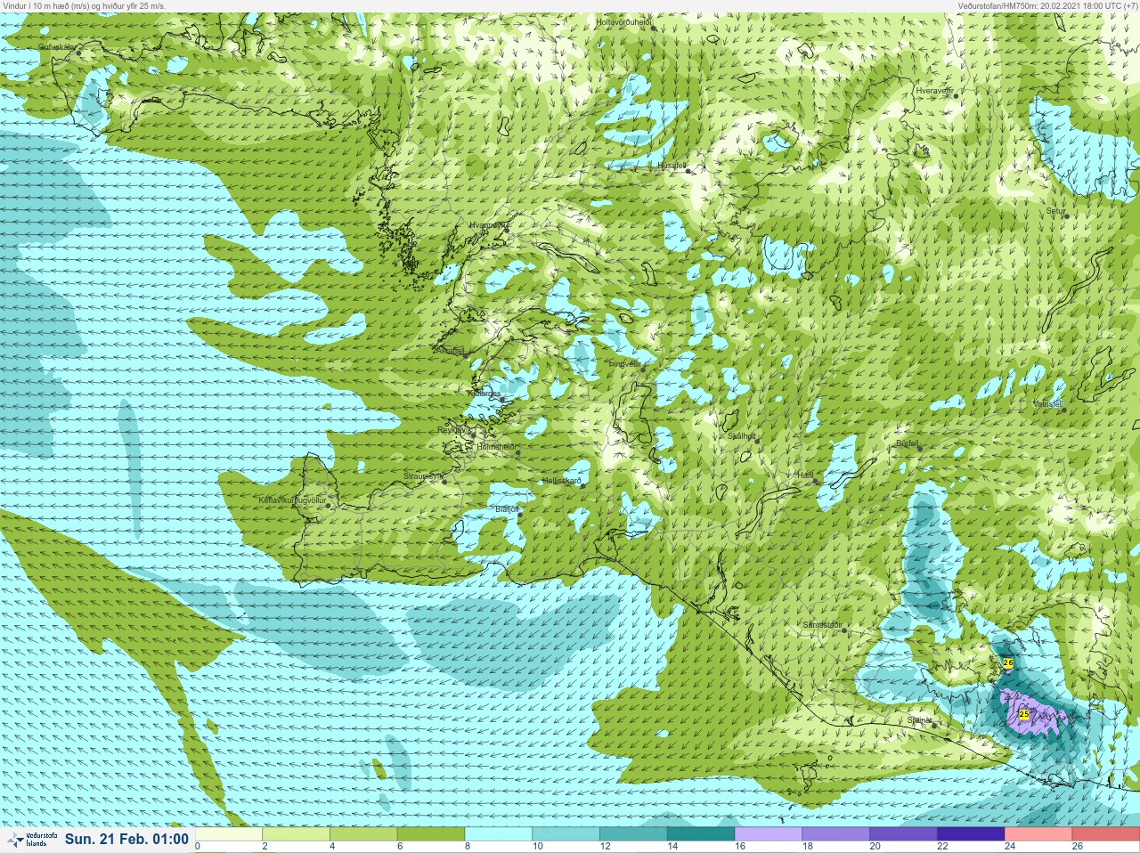
Task: Click the Keflavíkurflugvöllur station label
Action: pos(292,500)
